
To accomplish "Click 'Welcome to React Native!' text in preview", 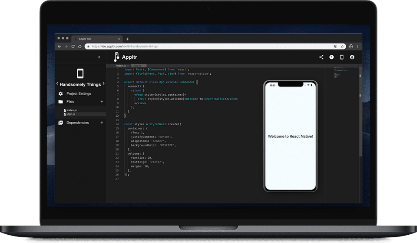I will click(x=291, y=136).
